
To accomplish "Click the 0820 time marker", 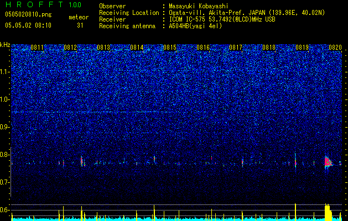I will [x=335, y=48].
